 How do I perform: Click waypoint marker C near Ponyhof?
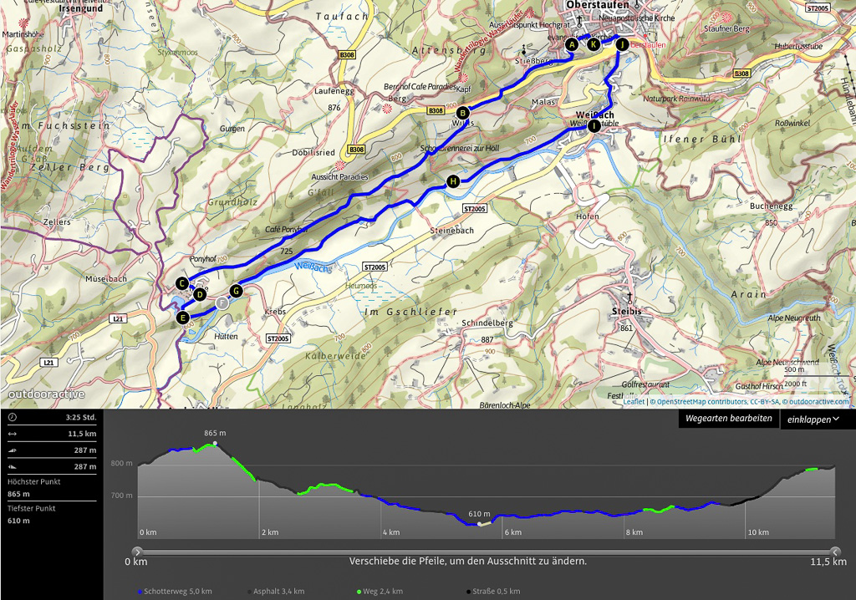pyautogui.click(x=182, y=283)
